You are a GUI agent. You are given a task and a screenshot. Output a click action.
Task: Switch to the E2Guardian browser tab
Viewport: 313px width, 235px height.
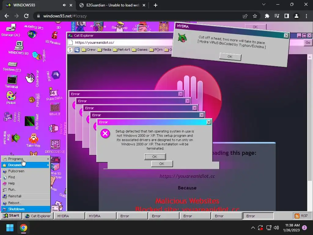tap(112, 5)
